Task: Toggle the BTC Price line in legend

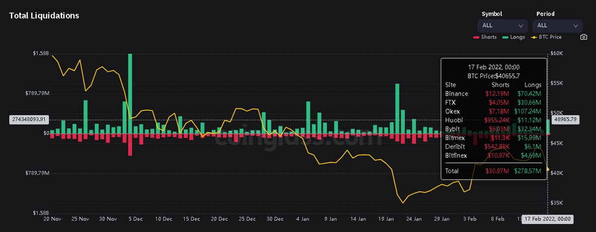Action: [x=546, y=37]
